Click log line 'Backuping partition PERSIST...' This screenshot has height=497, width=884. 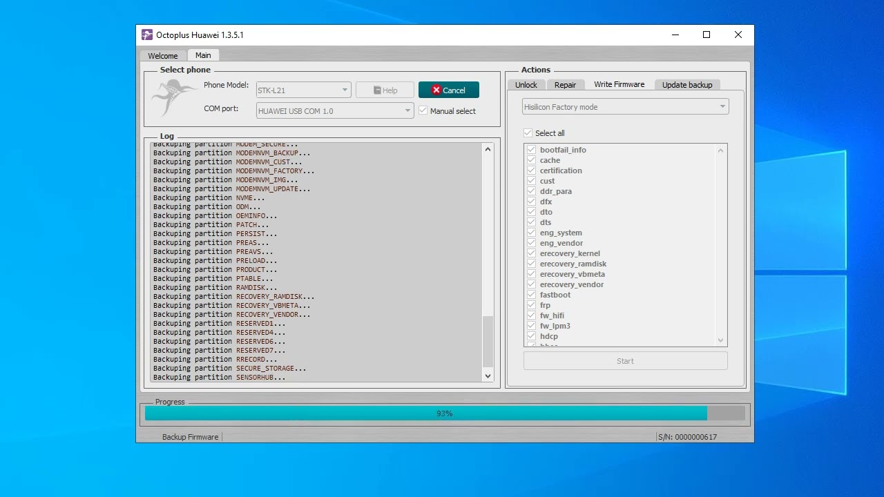tap(215, 234)
